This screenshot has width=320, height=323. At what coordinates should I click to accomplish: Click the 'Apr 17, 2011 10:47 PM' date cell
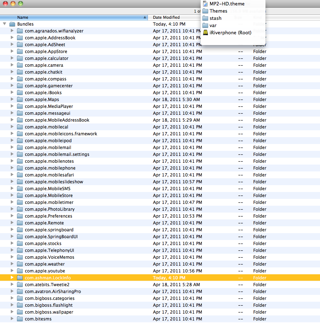click(177, 202)
